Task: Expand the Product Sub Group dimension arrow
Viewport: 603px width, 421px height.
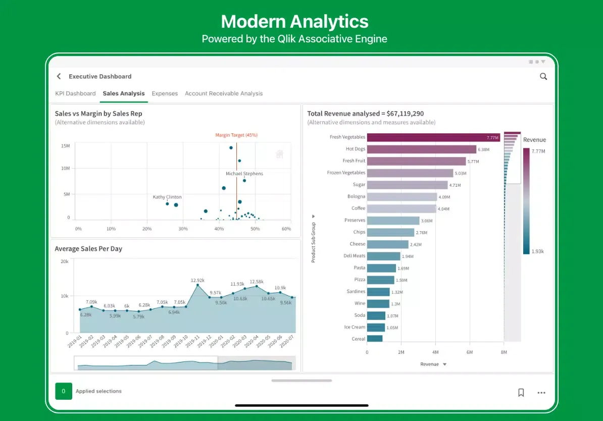Action: [313, 216]
